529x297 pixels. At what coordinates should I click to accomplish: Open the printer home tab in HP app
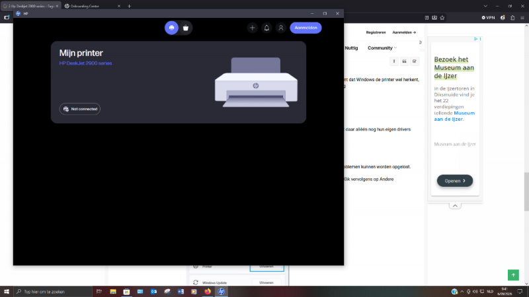pyautogui.click(x=171, y=28)
